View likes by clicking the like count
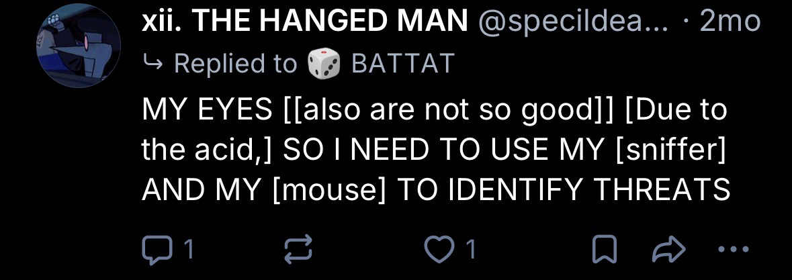 click(x=471, y=250)
